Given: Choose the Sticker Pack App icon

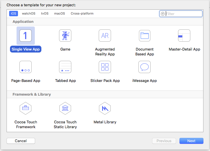Looking at the screenshot, I should 105,67.
